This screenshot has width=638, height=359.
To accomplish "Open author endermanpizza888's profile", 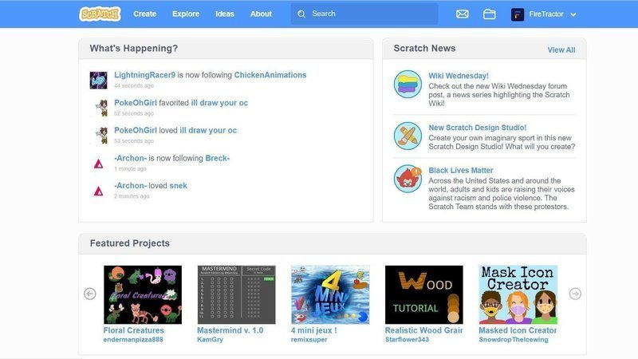I will pos(133,340).
